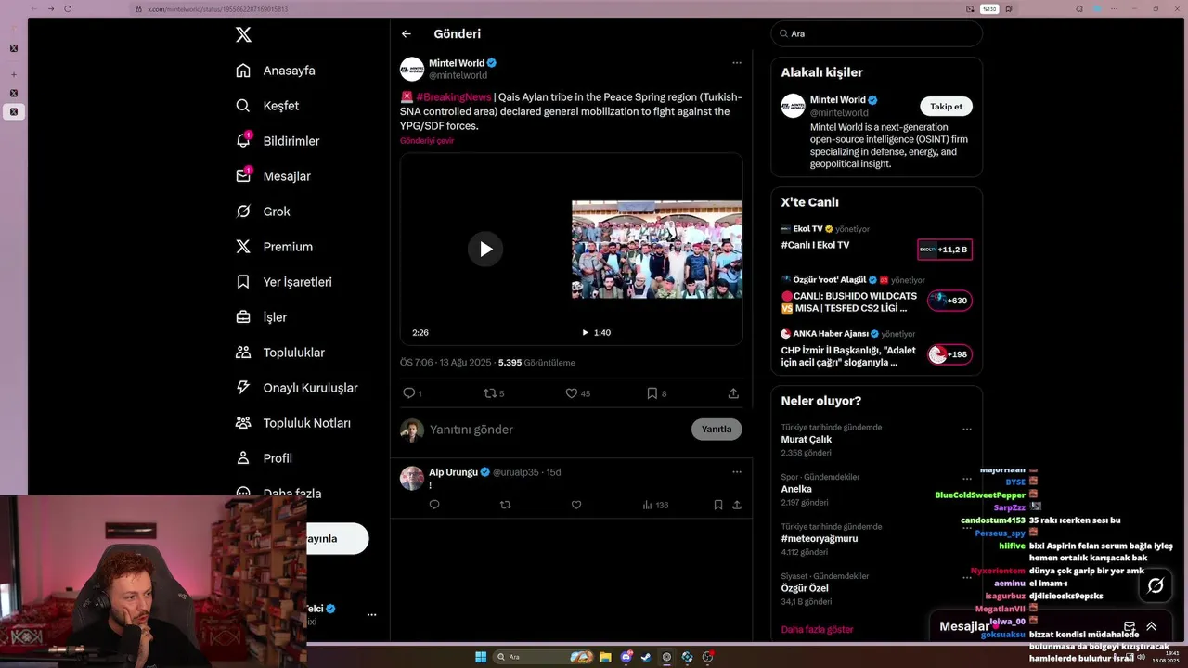The width and height of the screenshot is (1188, 668).
Task: Open the three-dot menu on Mintel World post
Action: pyautogui.click(x=737, y=63)
